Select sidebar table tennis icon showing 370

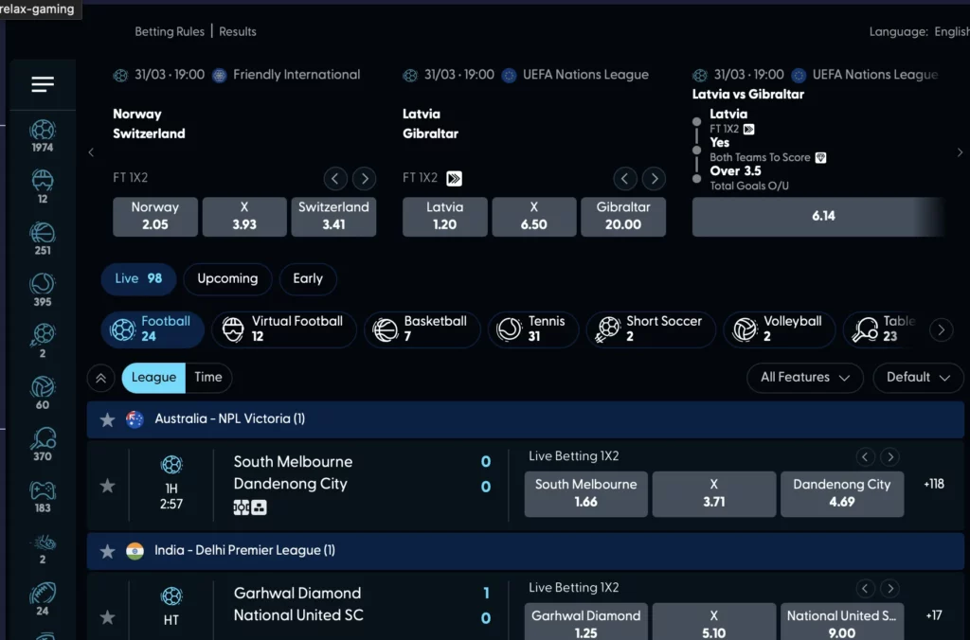click(x=43, y=445)
